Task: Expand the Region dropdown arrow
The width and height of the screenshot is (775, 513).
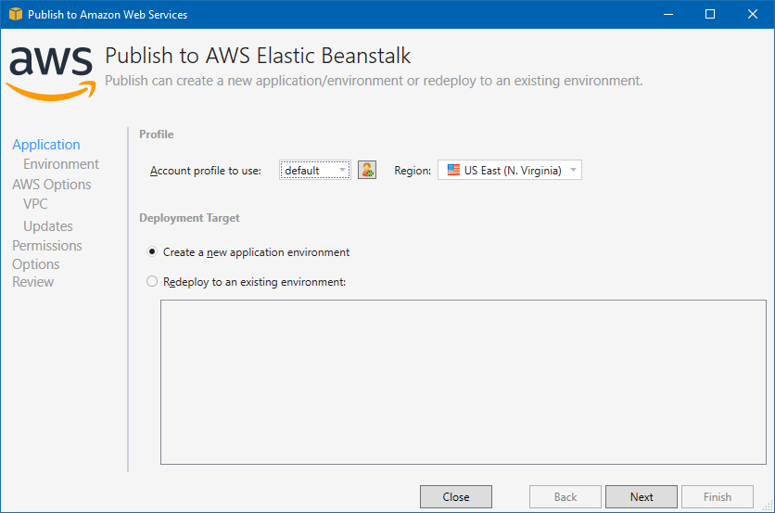Action: [x=573, y=170]
